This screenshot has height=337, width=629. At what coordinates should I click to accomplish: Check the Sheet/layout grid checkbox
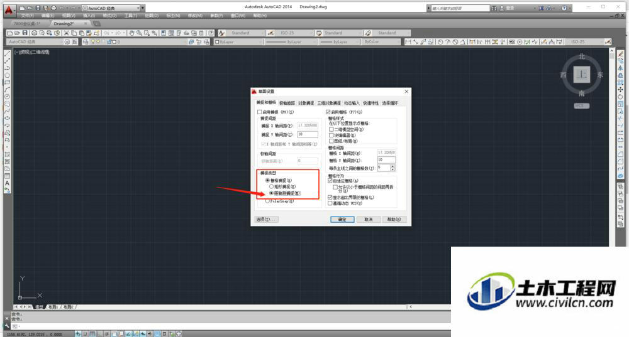click(331, 141)
